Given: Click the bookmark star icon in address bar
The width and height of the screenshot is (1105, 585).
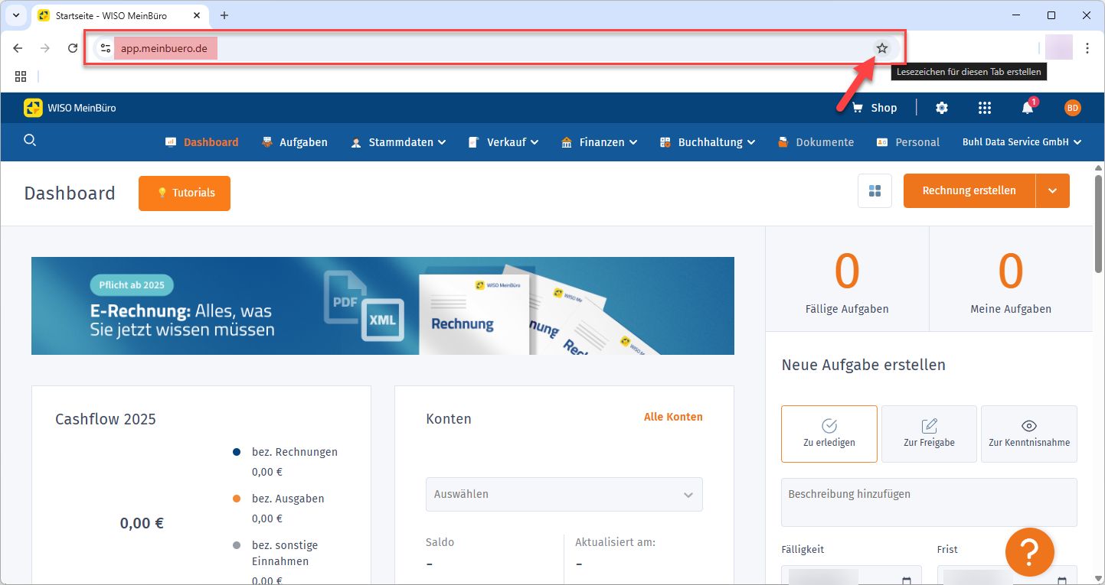Looking at the screenshot, I should pos(882,48).
